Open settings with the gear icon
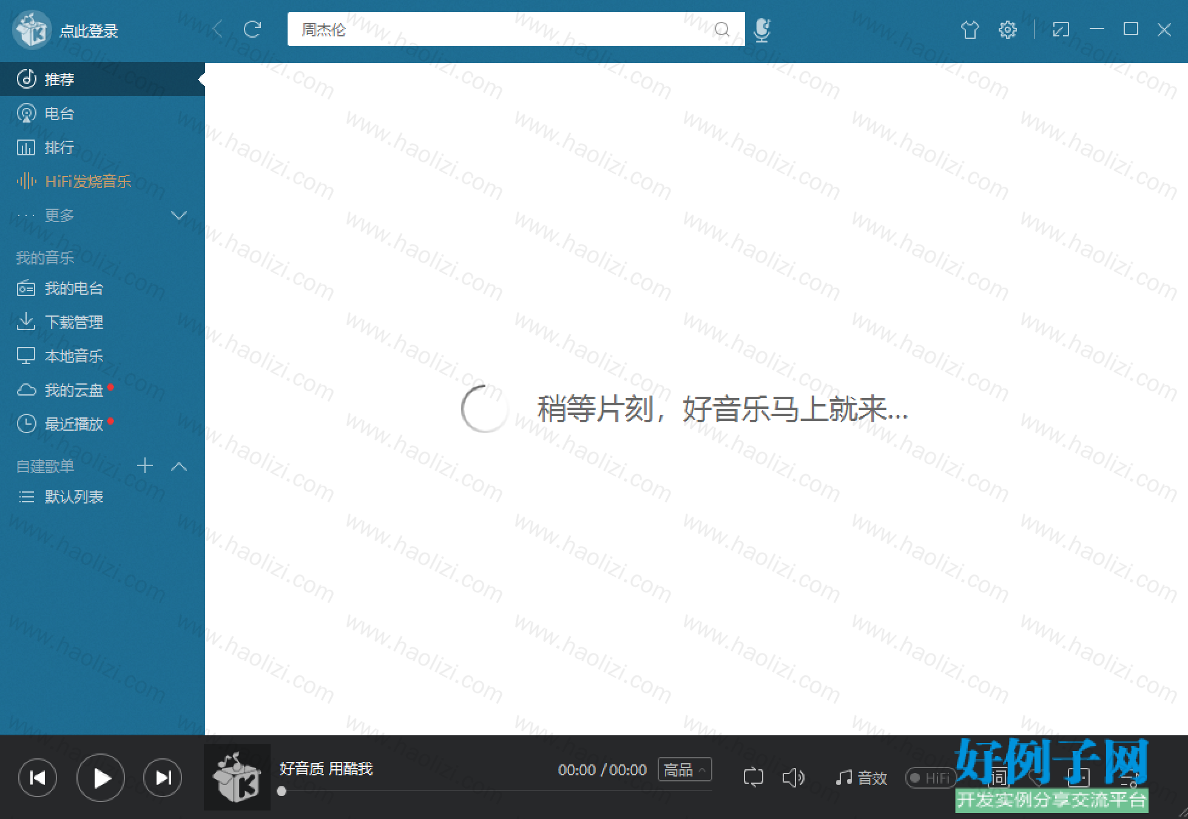1188x819 pixels. pos(1008,29)
